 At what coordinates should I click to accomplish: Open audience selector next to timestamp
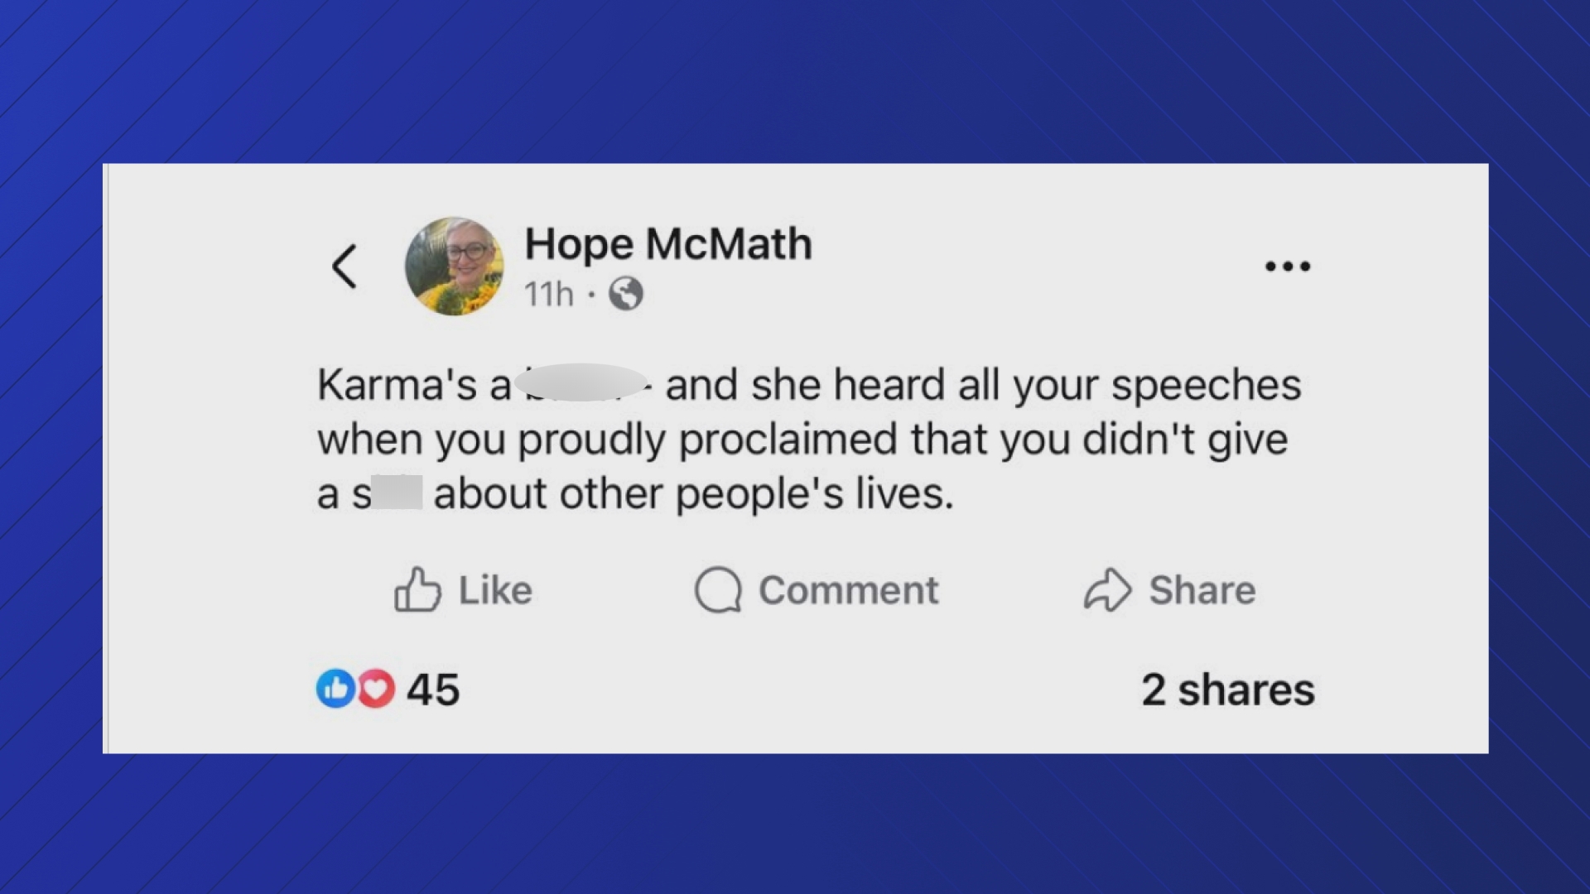pos(628,294)
